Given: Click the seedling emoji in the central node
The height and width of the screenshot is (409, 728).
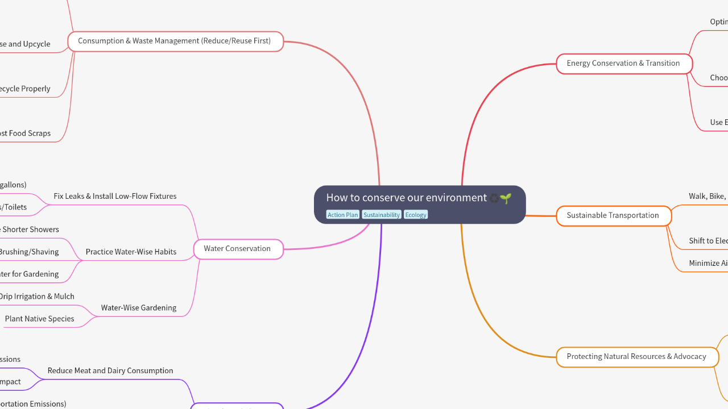Looking at the screenshot, I should [x=506, y=198].
